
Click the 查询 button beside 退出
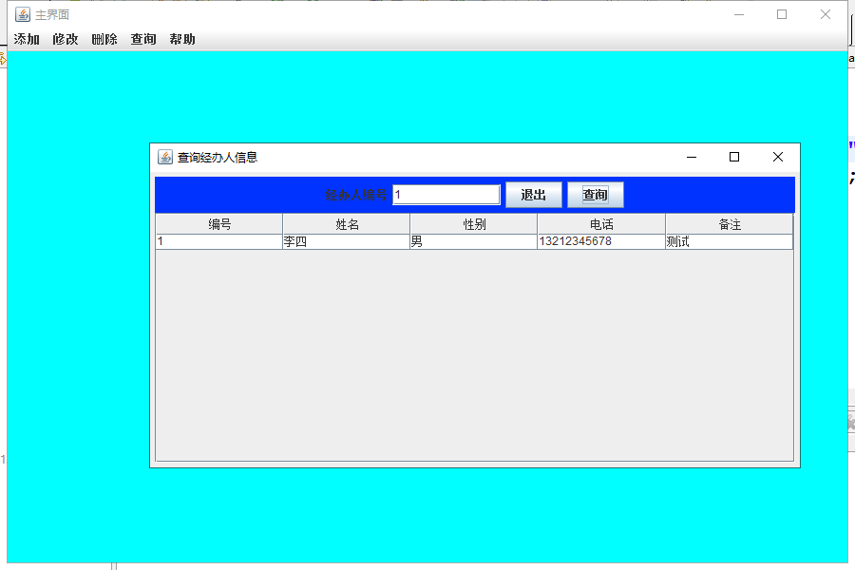pos(595,195)
